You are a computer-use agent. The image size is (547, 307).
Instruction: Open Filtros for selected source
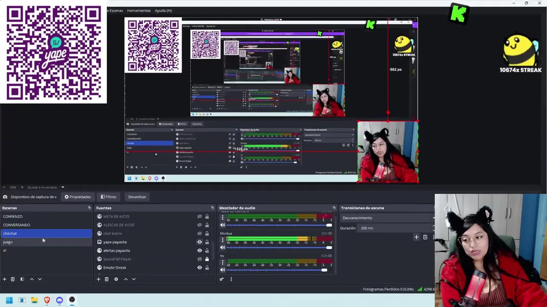[x=109, y=197]
